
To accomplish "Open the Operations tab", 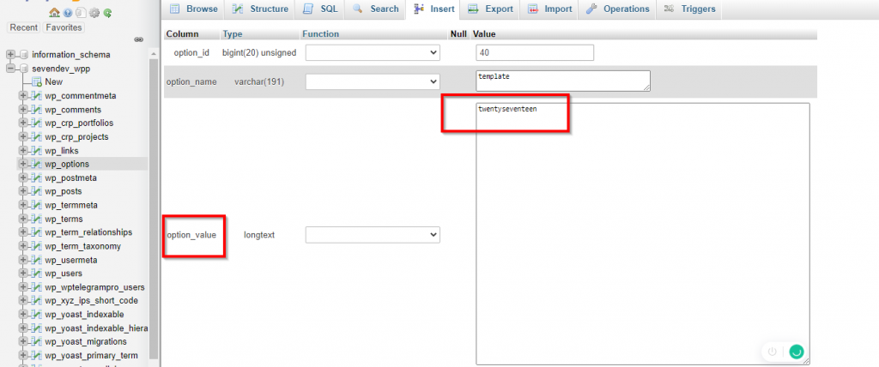I will pyautogui.click(x=618, y=9).
